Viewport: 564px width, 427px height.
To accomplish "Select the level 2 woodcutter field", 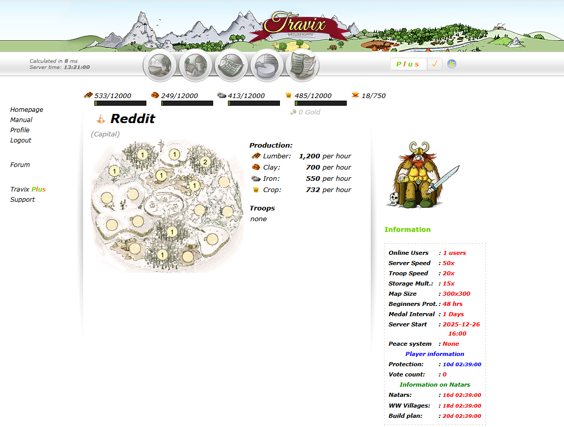I will [x=205, y=162].
